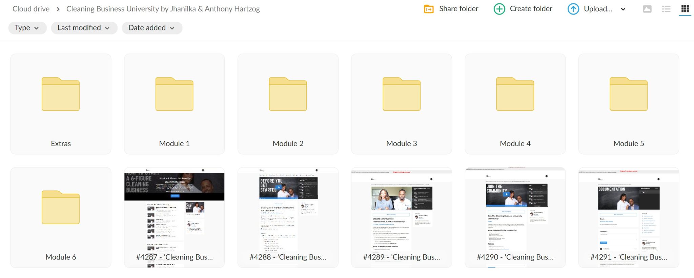Click the '#4291 - 'Cleaning Bus...' file name
This screenshot has height=278, width=694.
point(629,257)
